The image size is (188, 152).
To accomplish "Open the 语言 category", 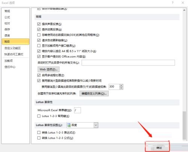I will click(7, 35).
